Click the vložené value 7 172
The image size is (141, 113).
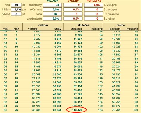tap(37, 35)
